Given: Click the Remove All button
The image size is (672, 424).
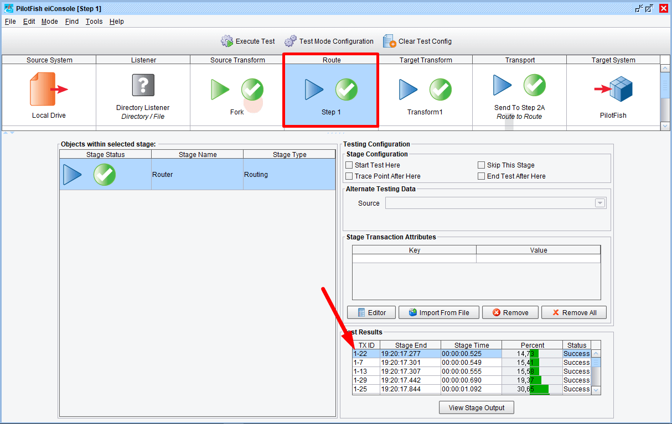Looking at the screenshot, I should (573, 312).
